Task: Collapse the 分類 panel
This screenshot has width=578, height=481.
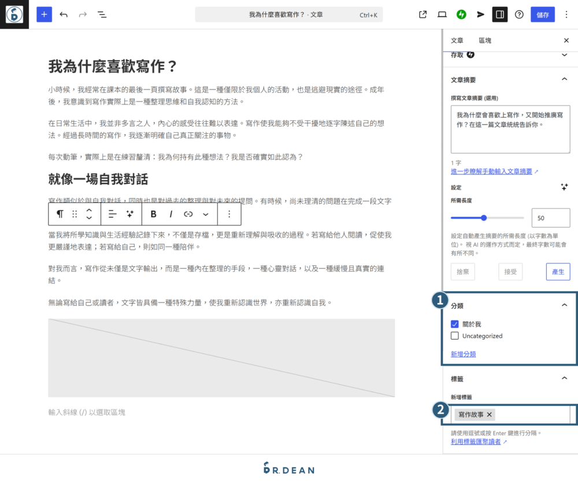Action: click(x=565, y=305)
